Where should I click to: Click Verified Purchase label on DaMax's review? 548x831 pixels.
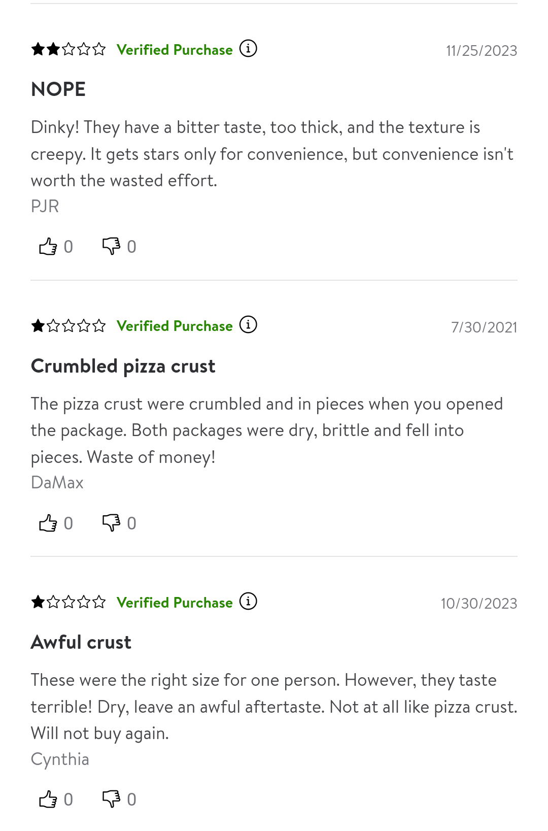(x=175, y=326)
